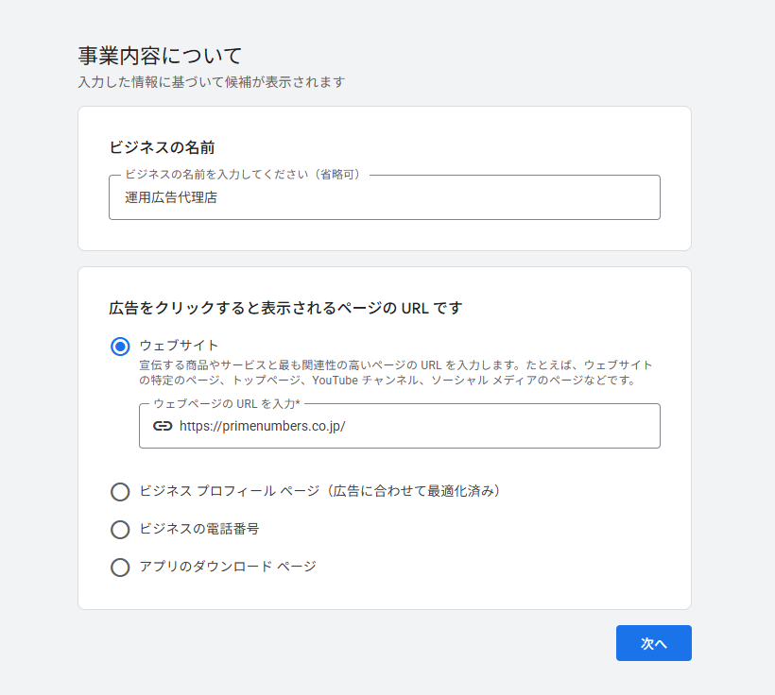The height and width of the screenshot is (695, 775).
Task: Click the 広告をクリックすると表示されるページ heading
Action: coord(285,308)
